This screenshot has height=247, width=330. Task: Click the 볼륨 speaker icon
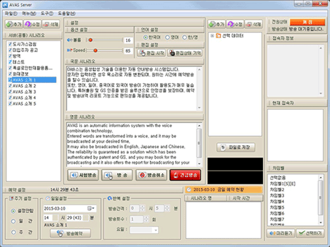coord(70,40)
